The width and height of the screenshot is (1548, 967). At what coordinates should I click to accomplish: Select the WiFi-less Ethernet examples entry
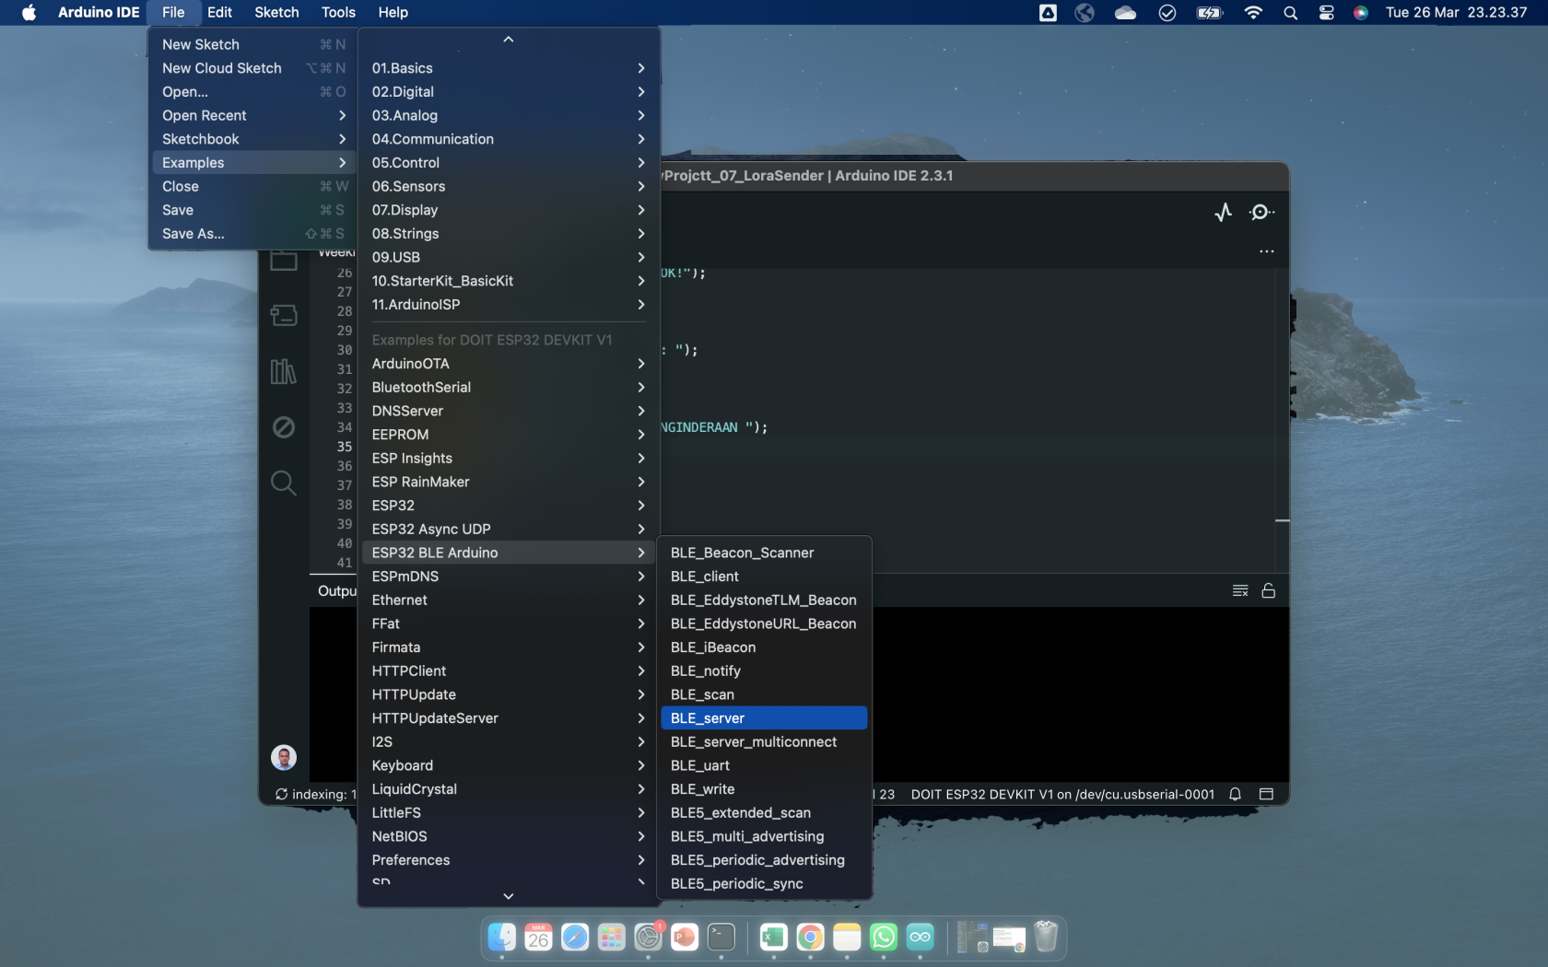(509, 600)
